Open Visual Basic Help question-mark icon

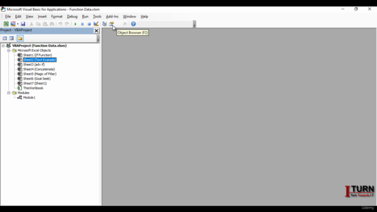coord(134,24)
